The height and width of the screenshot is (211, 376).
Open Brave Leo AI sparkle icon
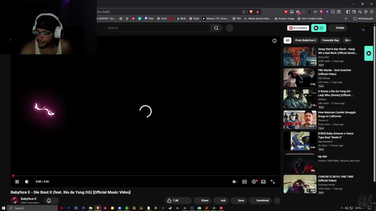pyautogui.click(x=360, y=12)
